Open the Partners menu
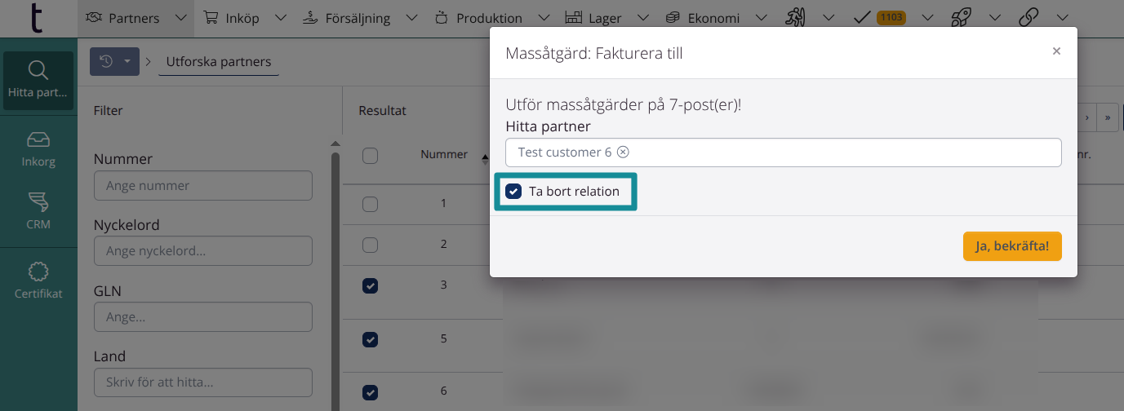The height and width of the screenshot is (411, 1124). click(136, 18)
